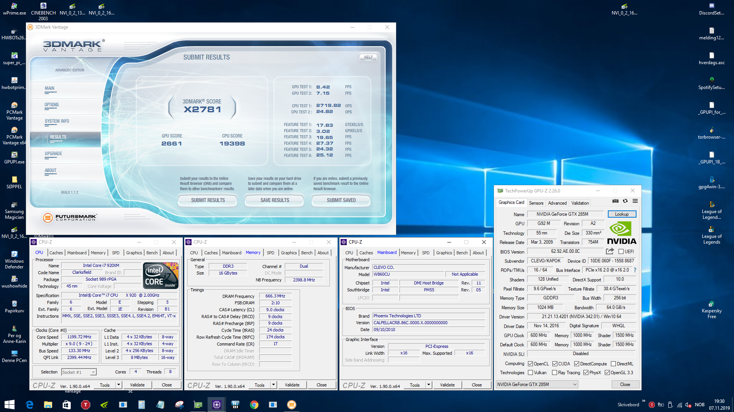Open the GPUPI.exe desktop icon
The width and height of the screenshot is (734, 412).
(15, 158)
